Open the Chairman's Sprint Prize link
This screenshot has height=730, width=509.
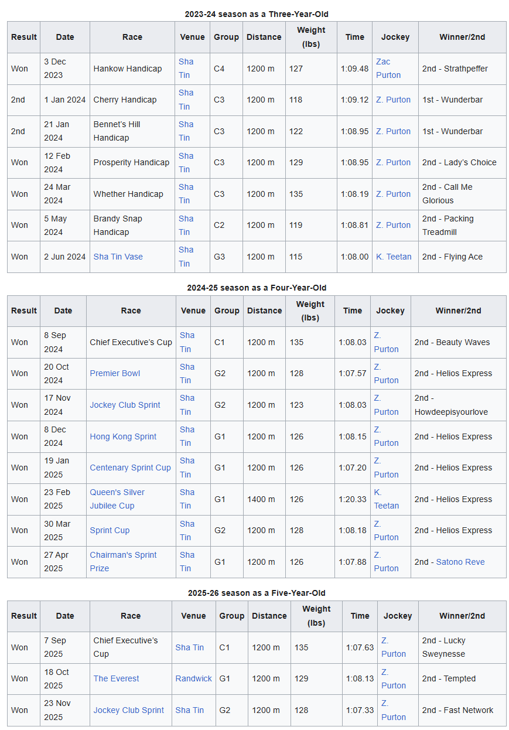(x=123, y=562)
